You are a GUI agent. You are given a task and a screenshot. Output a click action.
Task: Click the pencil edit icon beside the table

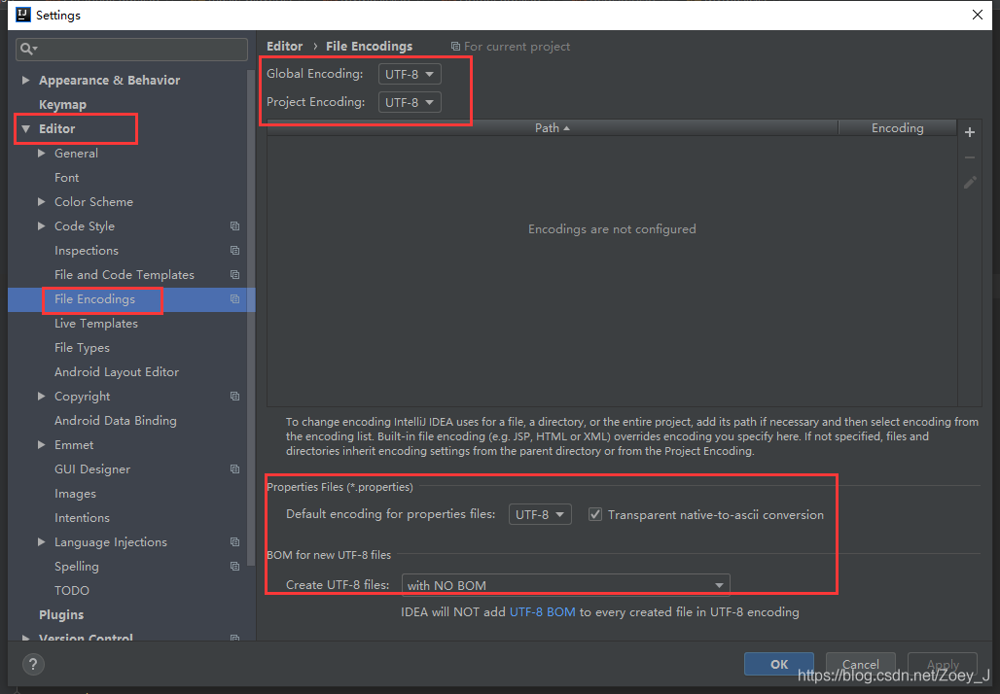coord(970,183)
